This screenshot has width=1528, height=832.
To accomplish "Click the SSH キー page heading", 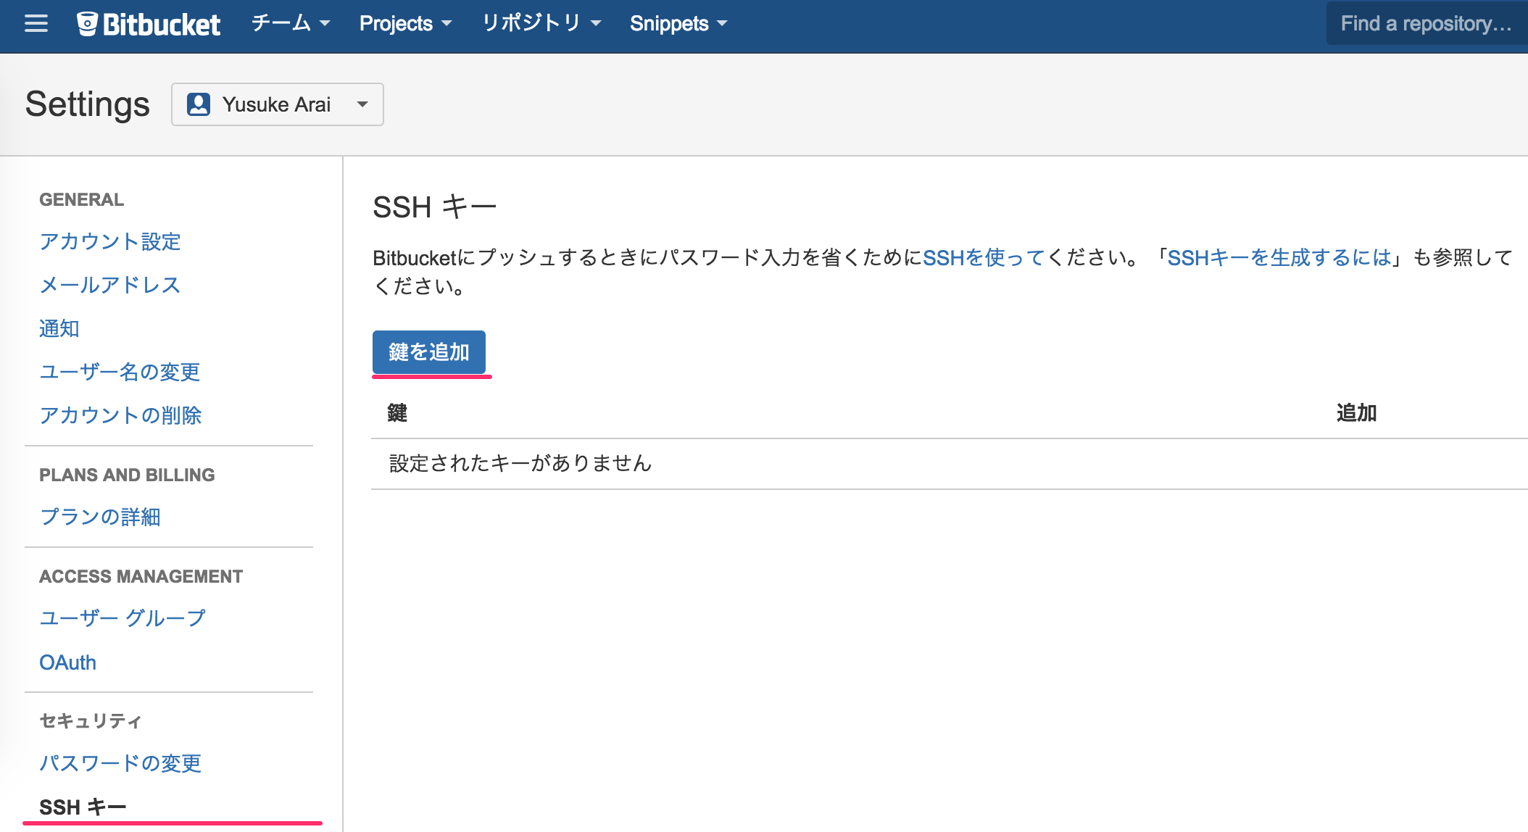I will pos(435,207).
